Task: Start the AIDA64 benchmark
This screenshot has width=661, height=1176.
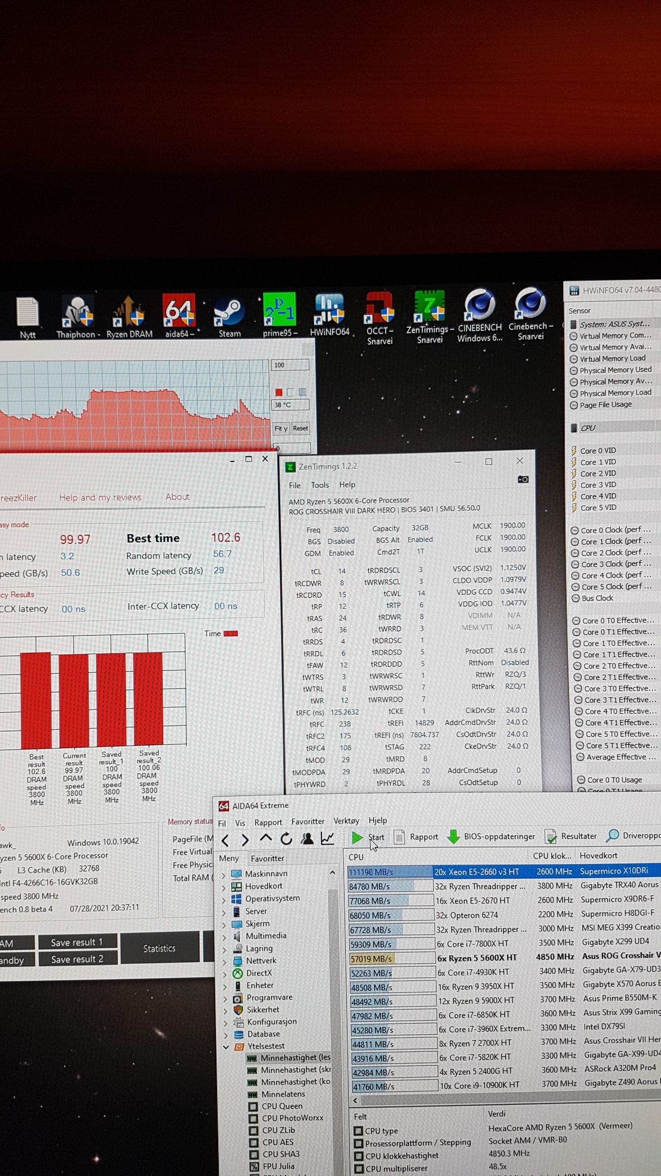Action: pos(368,837)
